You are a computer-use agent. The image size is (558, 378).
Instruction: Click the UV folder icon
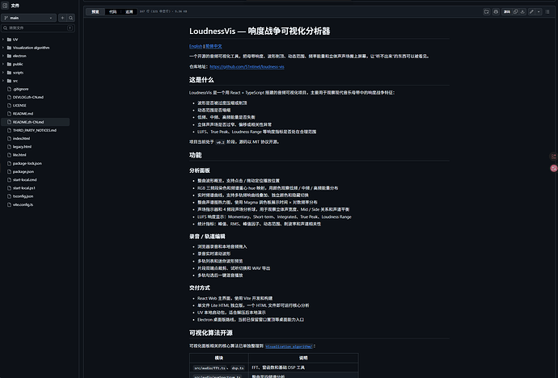[x=9, y=40]
